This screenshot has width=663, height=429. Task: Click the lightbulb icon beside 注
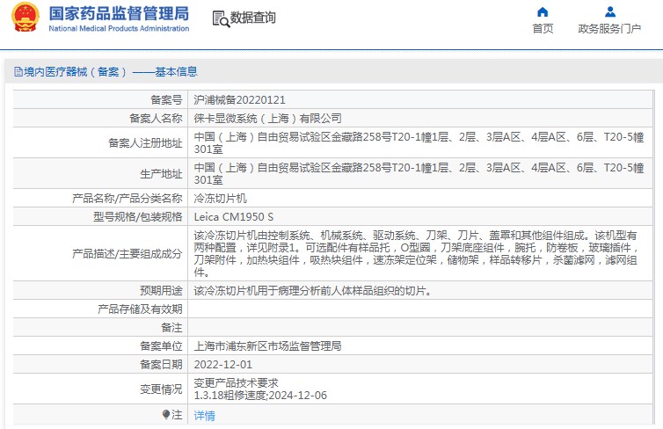pyautogui.click(x=166, y=415)
